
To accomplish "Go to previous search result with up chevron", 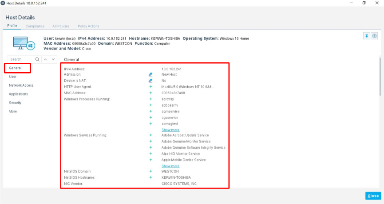I will [x=45, y=59].
